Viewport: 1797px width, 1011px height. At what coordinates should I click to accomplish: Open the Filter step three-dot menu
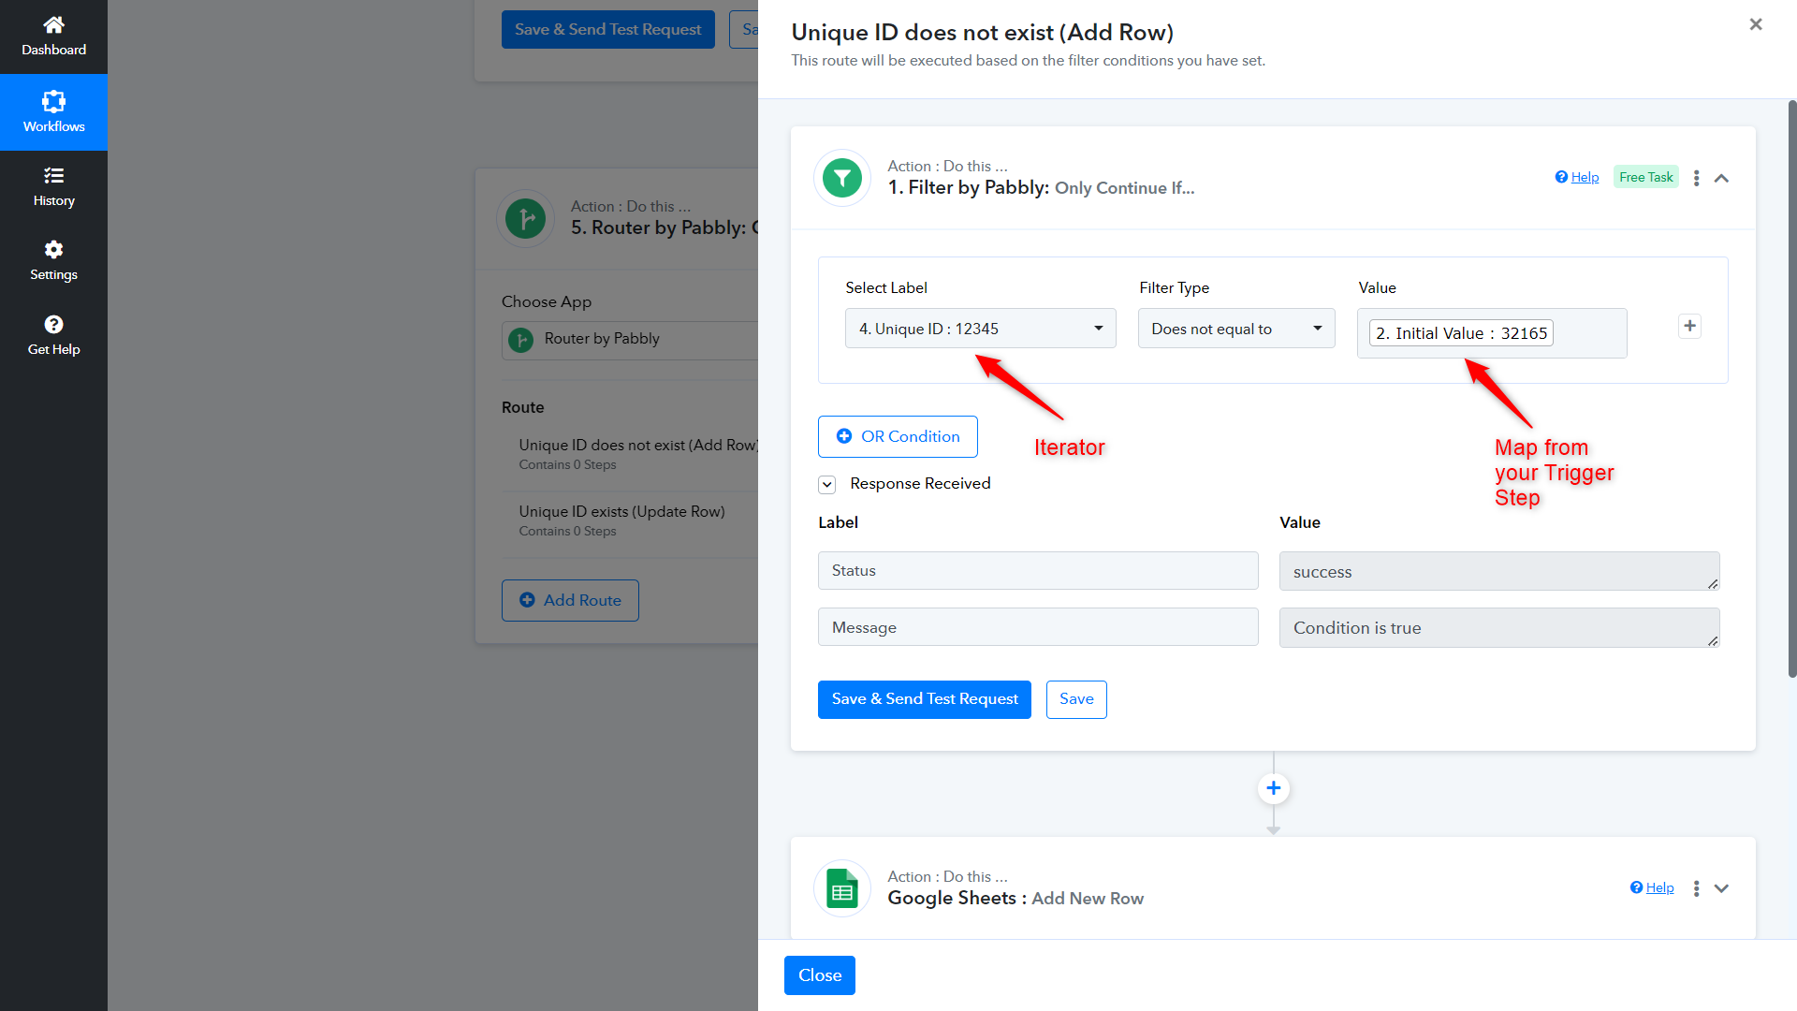(x=1696, y=178)
